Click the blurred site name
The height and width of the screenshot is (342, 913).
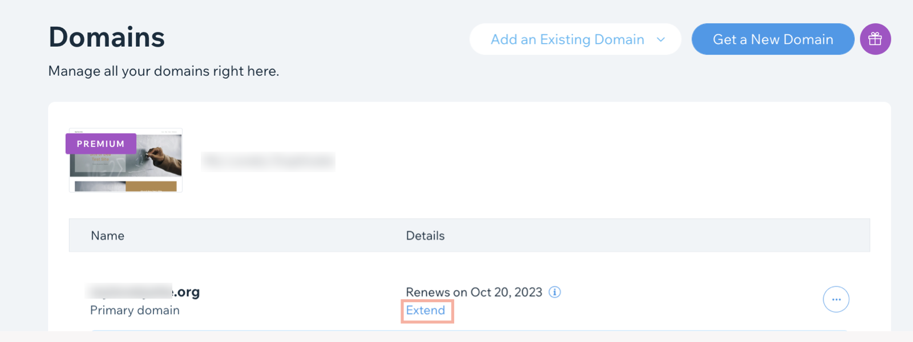pyautogui.click(x=268, y=161)
